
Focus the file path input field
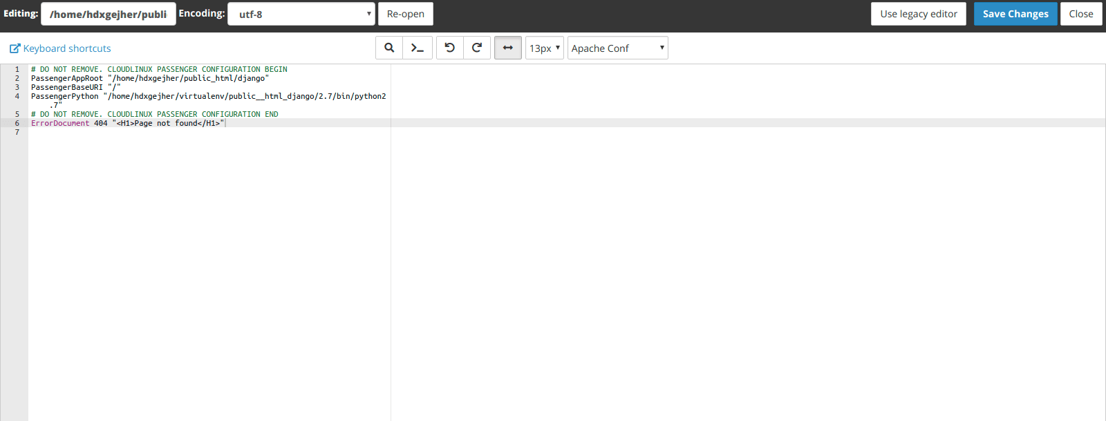pos(109,14)
